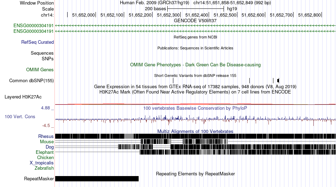Click the GENCODE V50lift37 track title
Image resolution: width=336 pixels, height=187 pixels.
tap(195, 21)
